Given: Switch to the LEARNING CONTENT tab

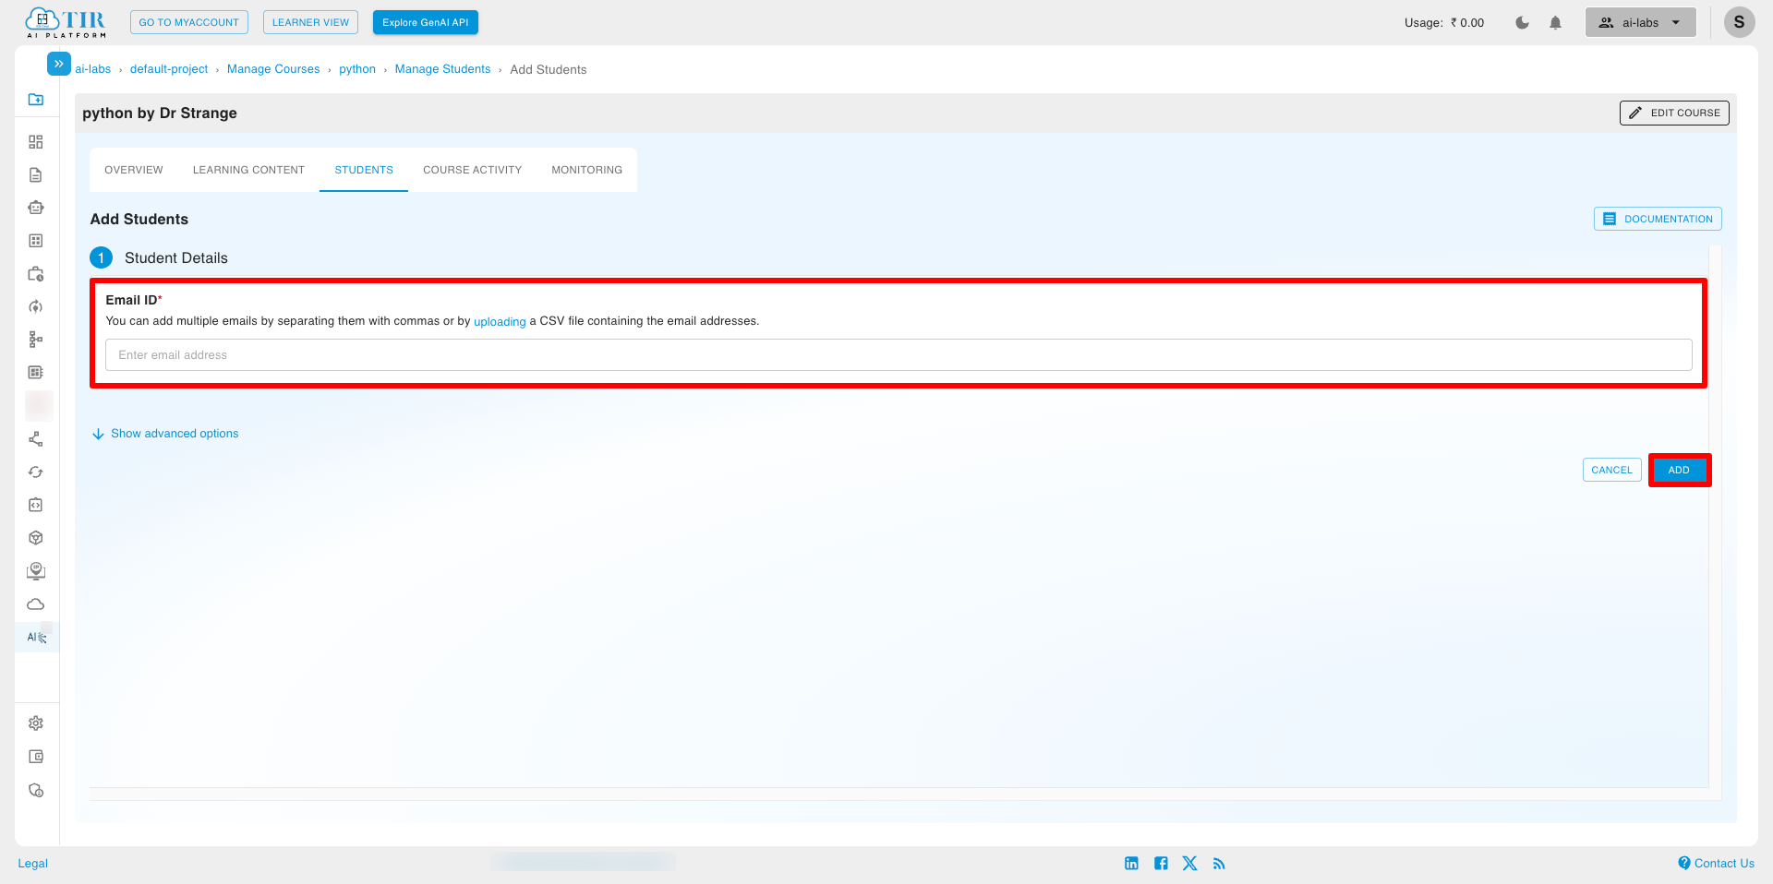Looking at the screenshot, I should click(248, 170).
